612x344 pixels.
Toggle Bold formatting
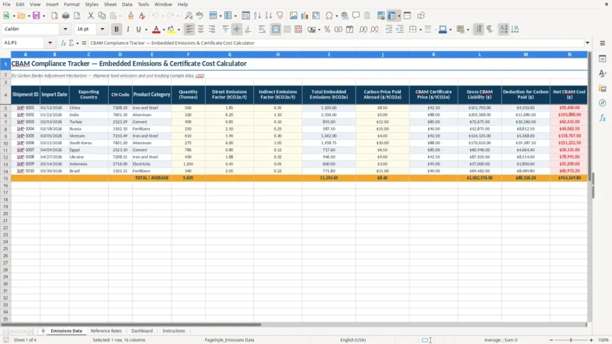pyautogui.click(x=117, y=29)
